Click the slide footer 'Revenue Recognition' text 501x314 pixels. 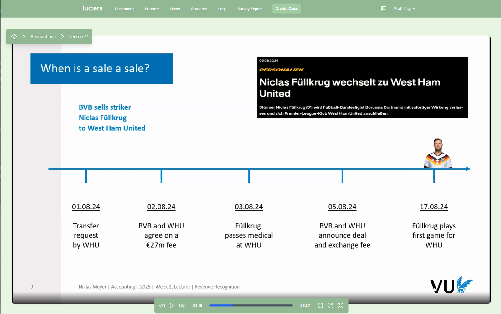point(217,287)
